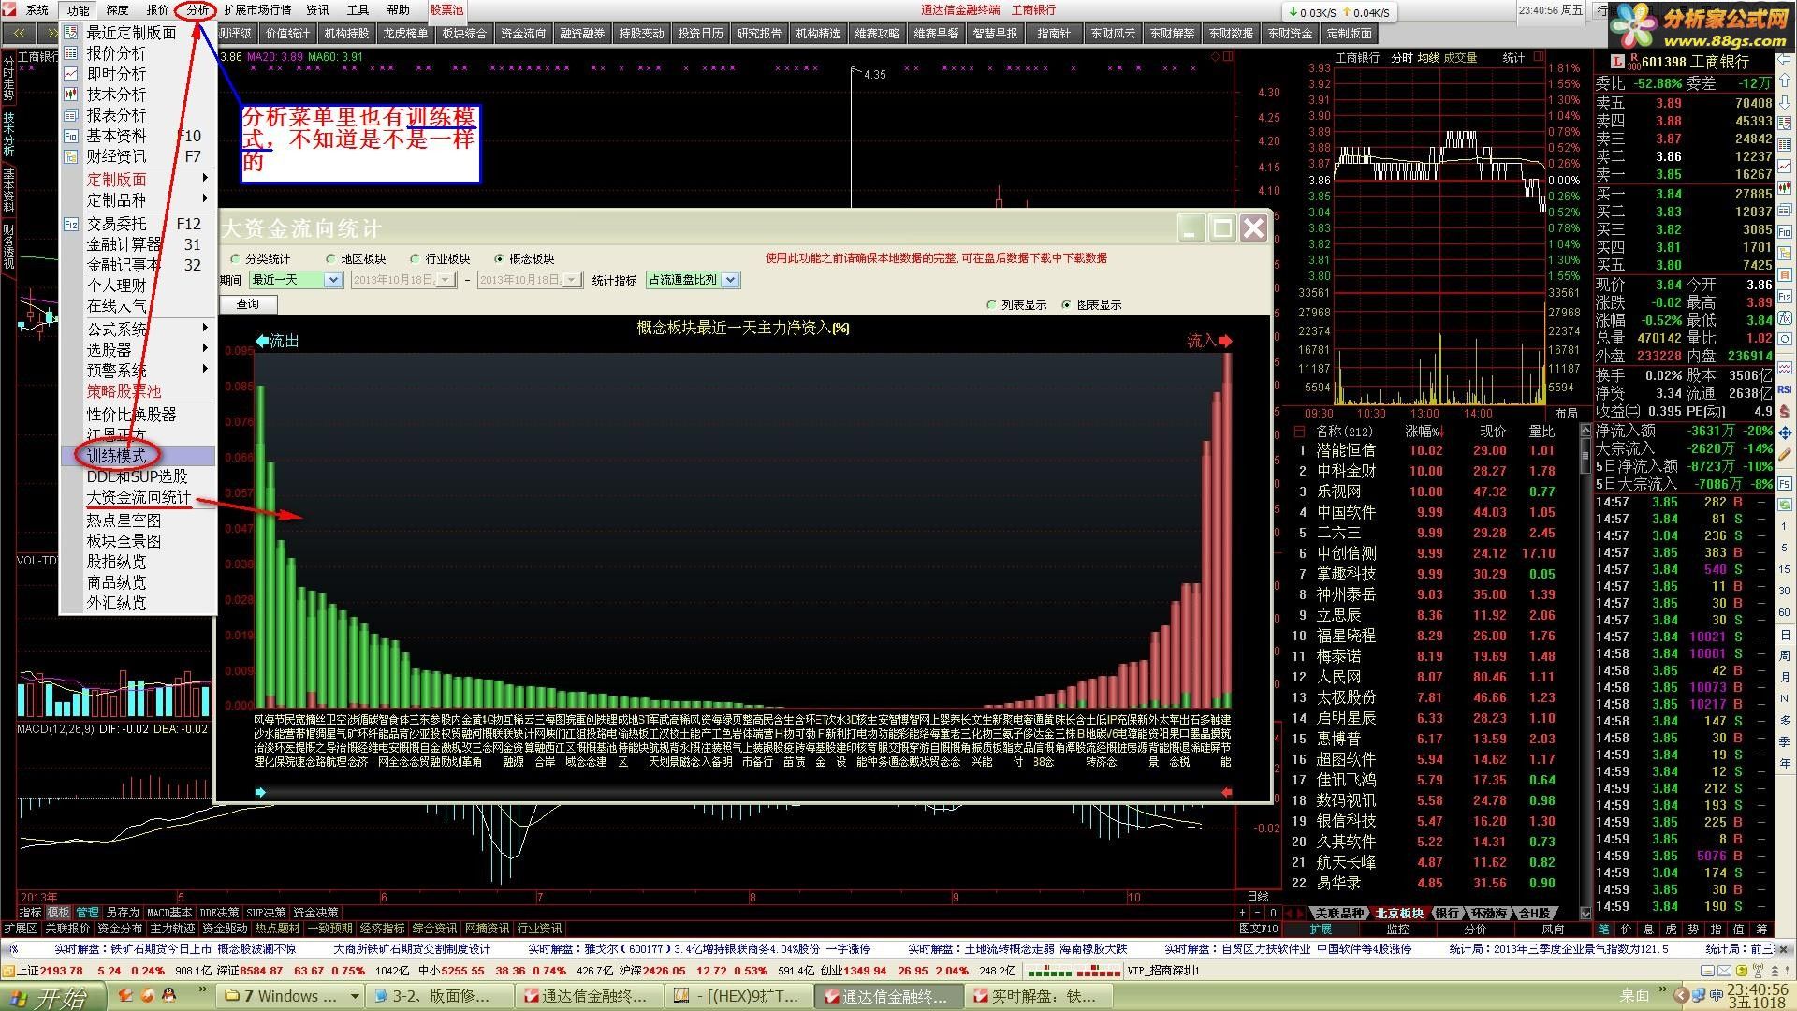Switch to 银行 tab
The image size is (1797, 1011).
pos(1447,913)
